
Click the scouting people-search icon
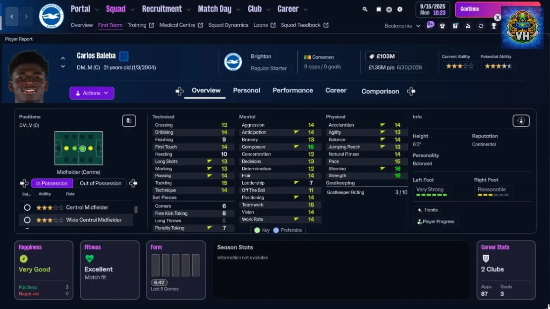click(x=468, y=26)
